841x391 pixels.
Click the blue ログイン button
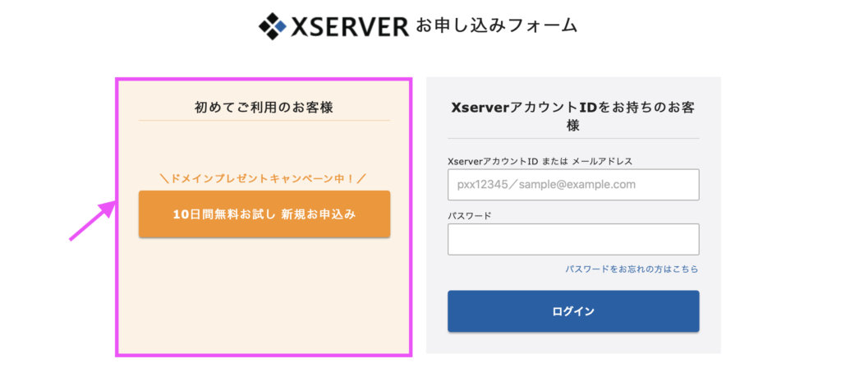(573, 311)
